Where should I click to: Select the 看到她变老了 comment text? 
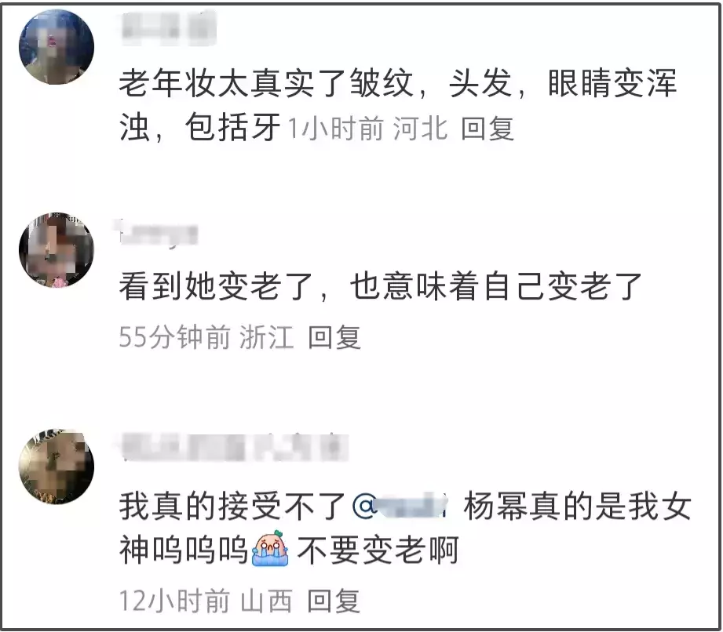[381, 286]
